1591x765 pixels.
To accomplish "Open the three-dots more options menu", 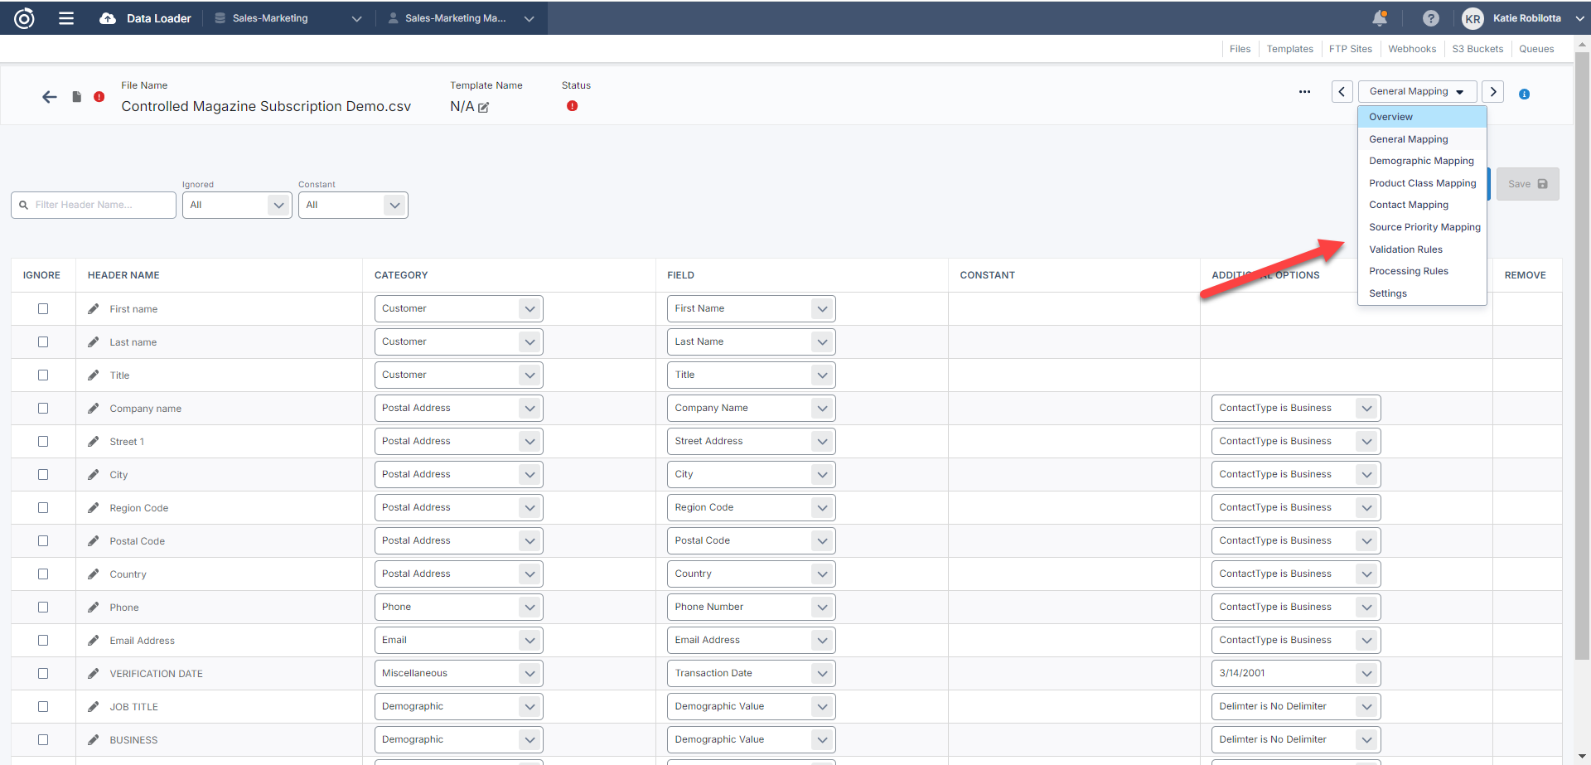I will (1304, 92).
